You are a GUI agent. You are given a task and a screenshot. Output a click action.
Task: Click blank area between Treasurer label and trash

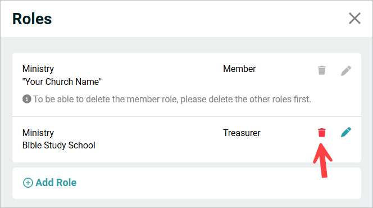pyautogui.click(x=289, y=133)
